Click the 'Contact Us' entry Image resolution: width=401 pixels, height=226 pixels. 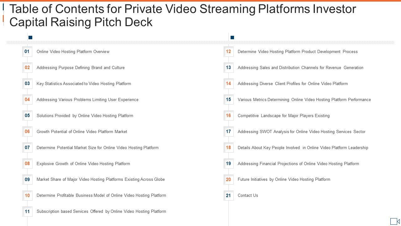tap(248, 195)
